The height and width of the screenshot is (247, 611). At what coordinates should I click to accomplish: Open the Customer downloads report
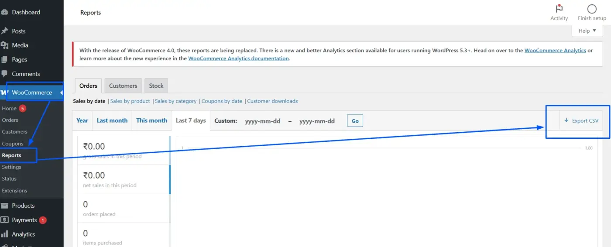[x=272, y=101]
